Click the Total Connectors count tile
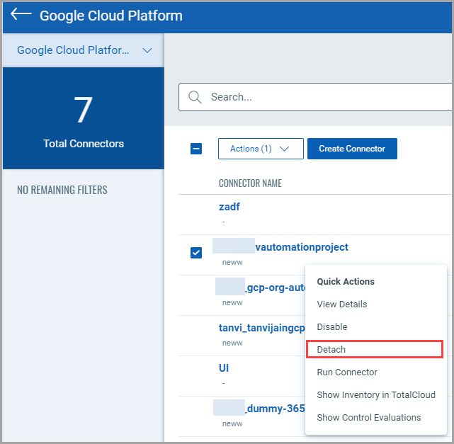454x444 pixels. (x=84, y=119)
